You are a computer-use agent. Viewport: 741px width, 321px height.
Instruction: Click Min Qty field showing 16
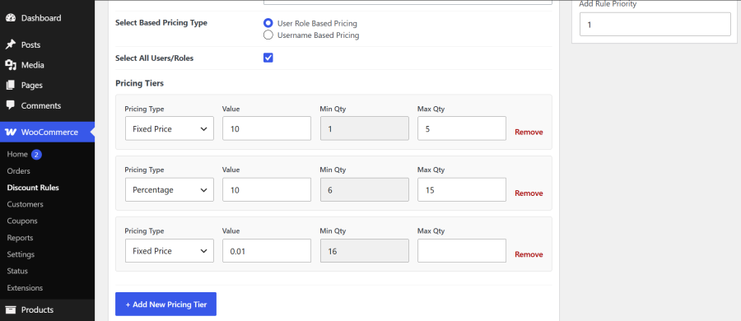tap(365, 250)
